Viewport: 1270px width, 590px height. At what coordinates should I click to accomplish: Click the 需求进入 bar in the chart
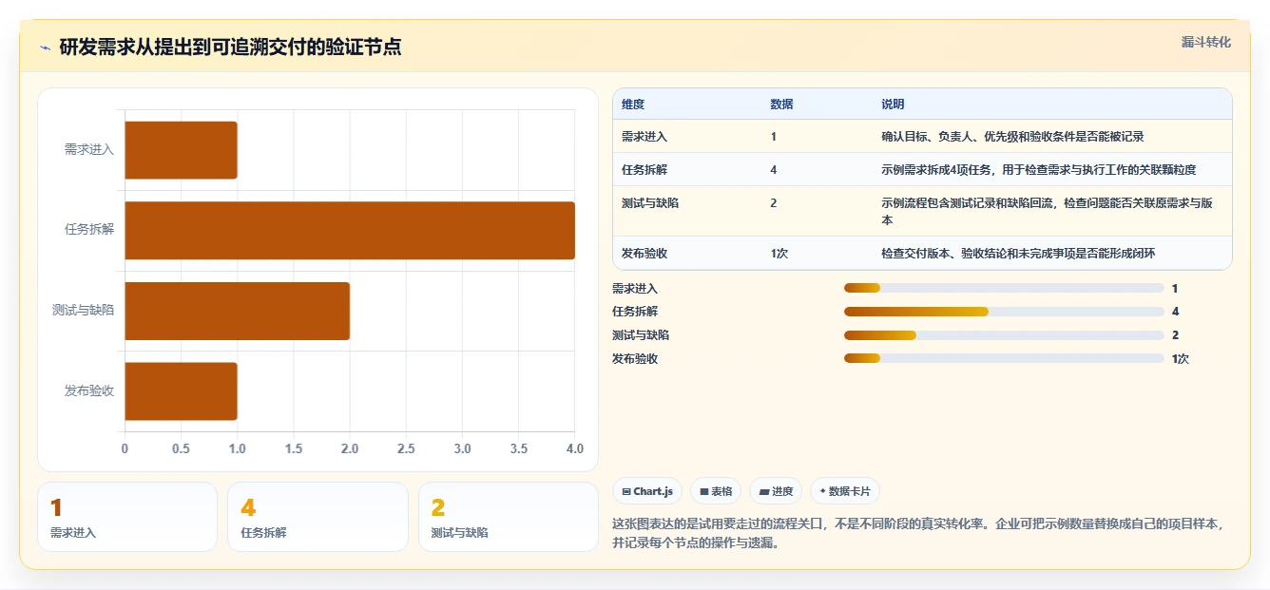point(181,150)
